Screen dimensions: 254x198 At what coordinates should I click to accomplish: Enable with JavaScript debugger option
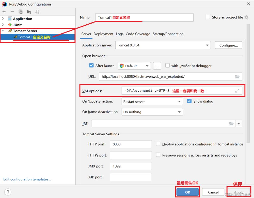pos(167,65)
